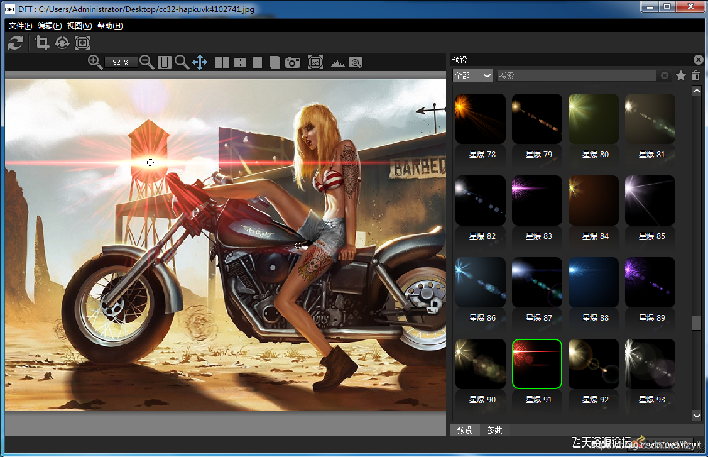708x457 pixels.
Task: Select the plain magnifier zoom tool
Action: (x=182, y=62)
